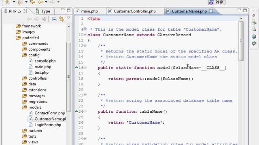
Task: Go to last edit location icon
Action: pos(32,2)
